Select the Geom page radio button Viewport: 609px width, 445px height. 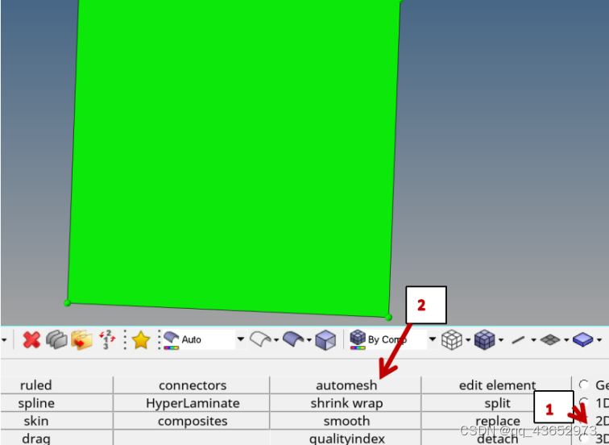tap(584, 385)
